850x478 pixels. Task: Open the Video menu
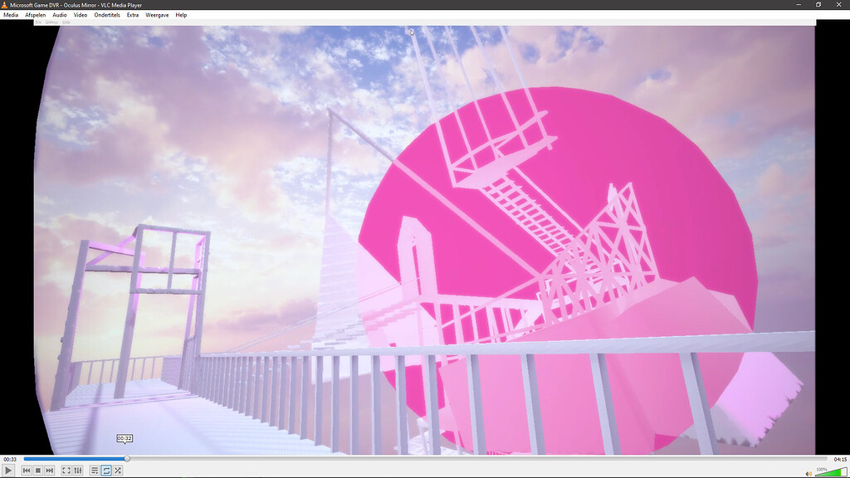81,14
